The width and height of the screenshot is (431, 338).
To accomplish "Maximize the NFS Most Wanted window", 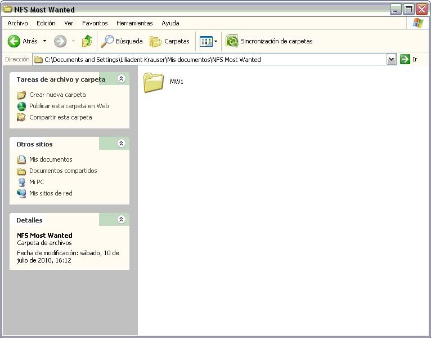I will tap(408, 10).
